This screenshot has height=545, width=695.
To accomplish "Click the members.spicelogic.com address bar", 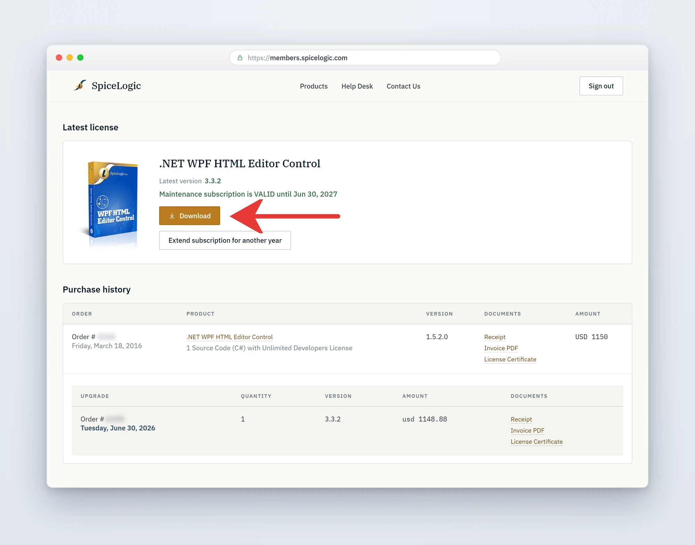I will pyautogui.click(x=365, y=58).
